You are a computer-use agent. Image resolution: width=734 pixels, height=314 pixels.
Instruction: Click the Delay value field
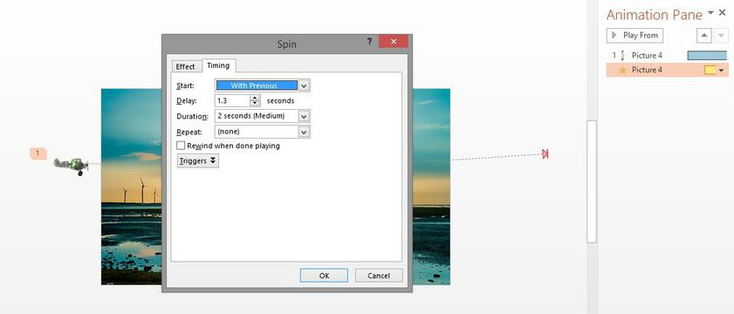tap(232, 100)
